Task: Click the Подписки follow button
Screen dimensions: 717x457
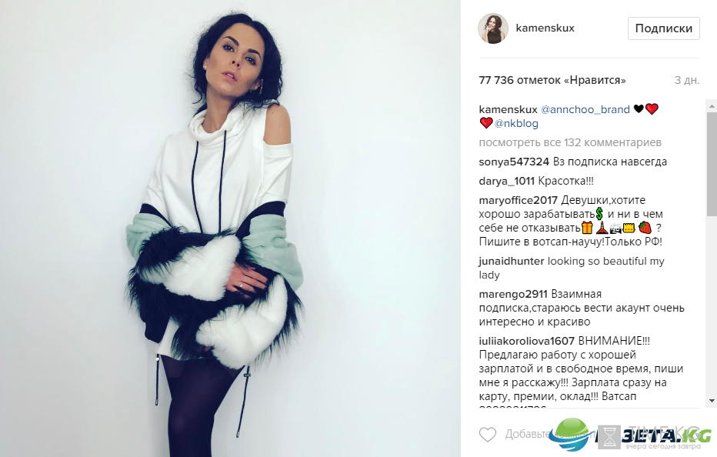Action: coord(663,28)
